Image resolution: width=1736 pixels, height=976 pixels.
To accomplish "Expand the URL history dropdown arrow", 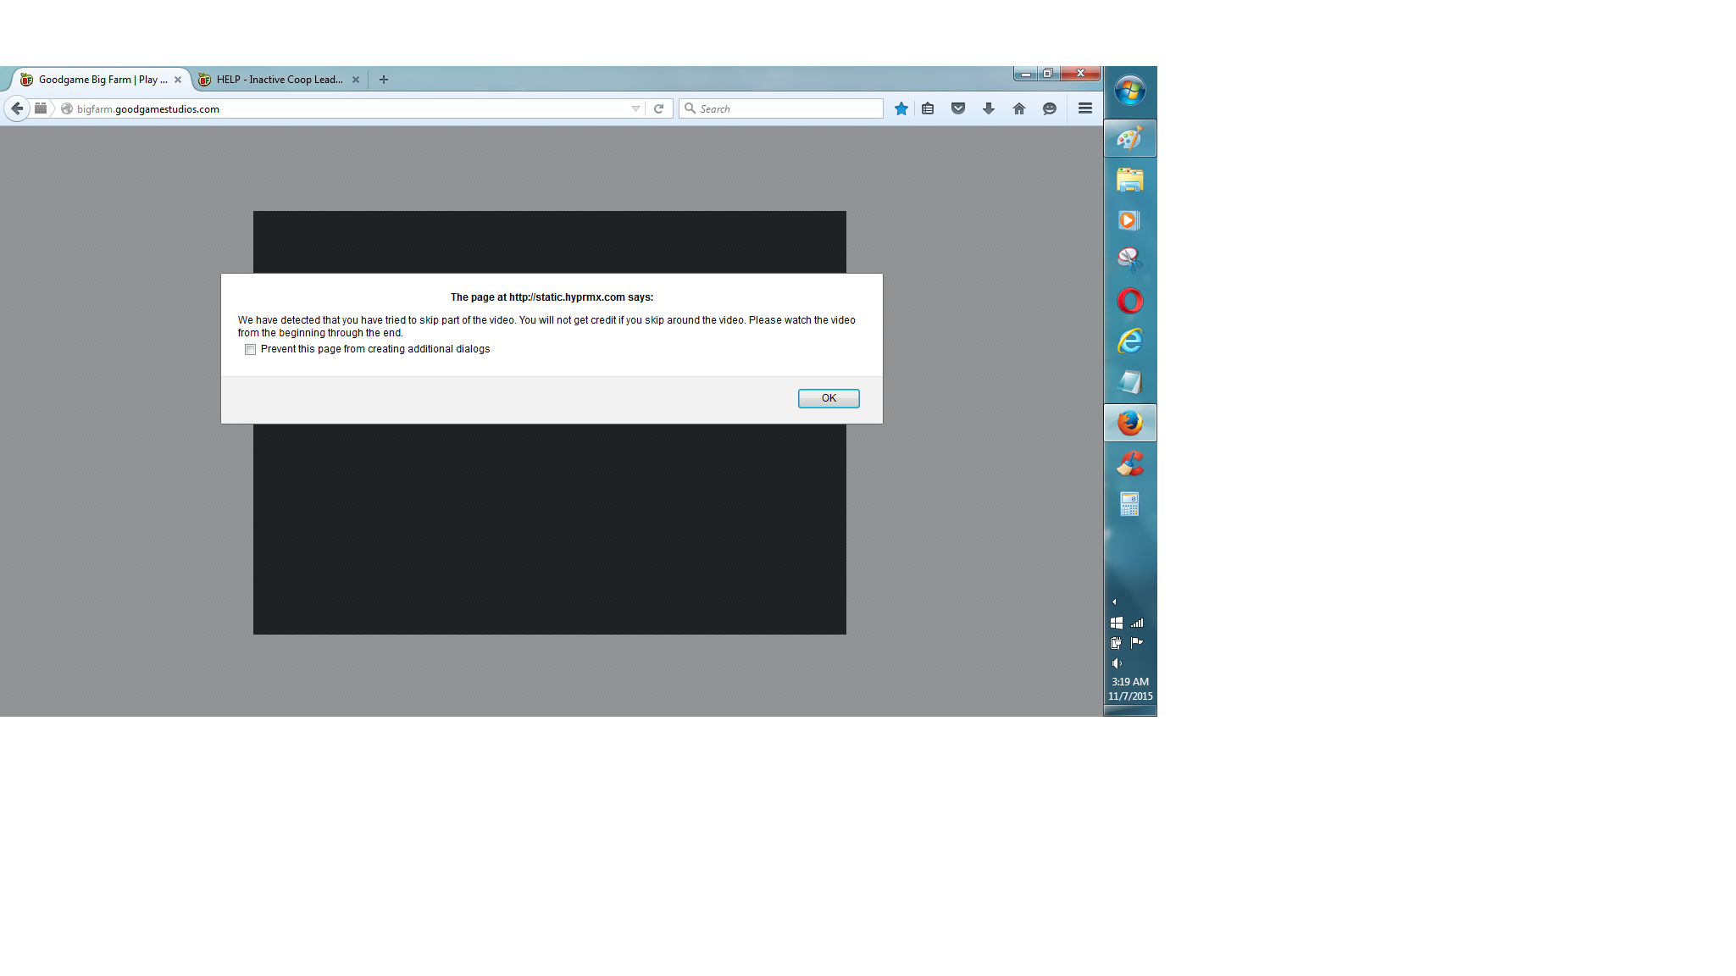I will coord(635,108).
